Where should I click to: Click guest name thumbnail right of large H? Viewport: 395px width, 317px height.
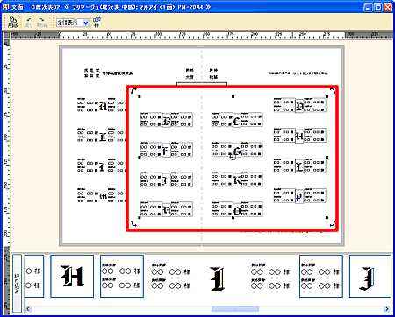[x=122, y=276]
